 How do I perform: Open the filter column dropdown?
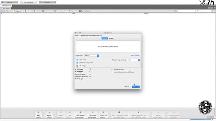pyautogui.click(x=204, y=11)
